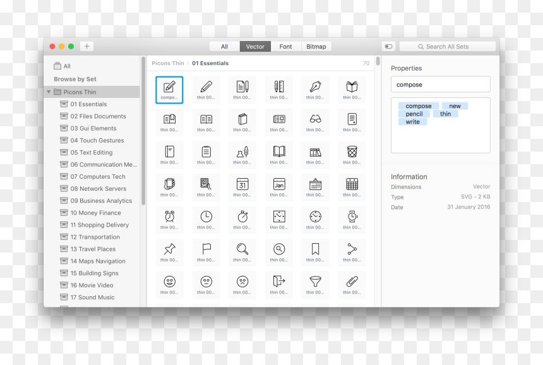Select the 'thin' tag

tap(446, 114)
